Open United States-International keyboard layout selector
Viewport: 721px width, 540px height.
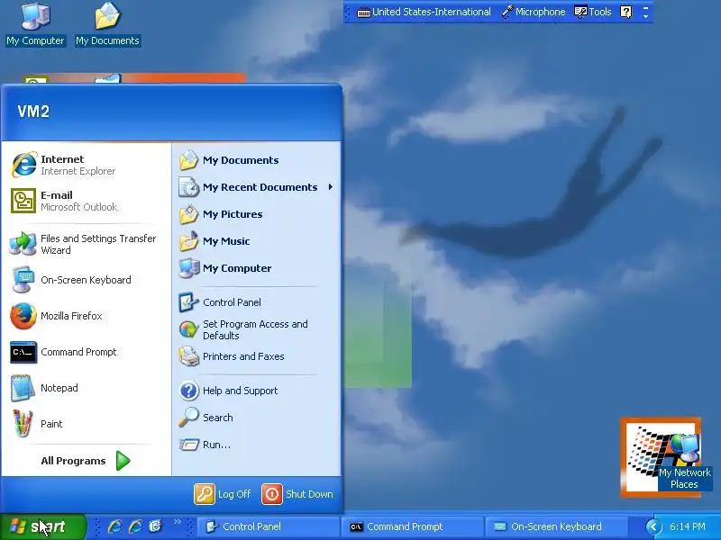(x=424, y=12)
